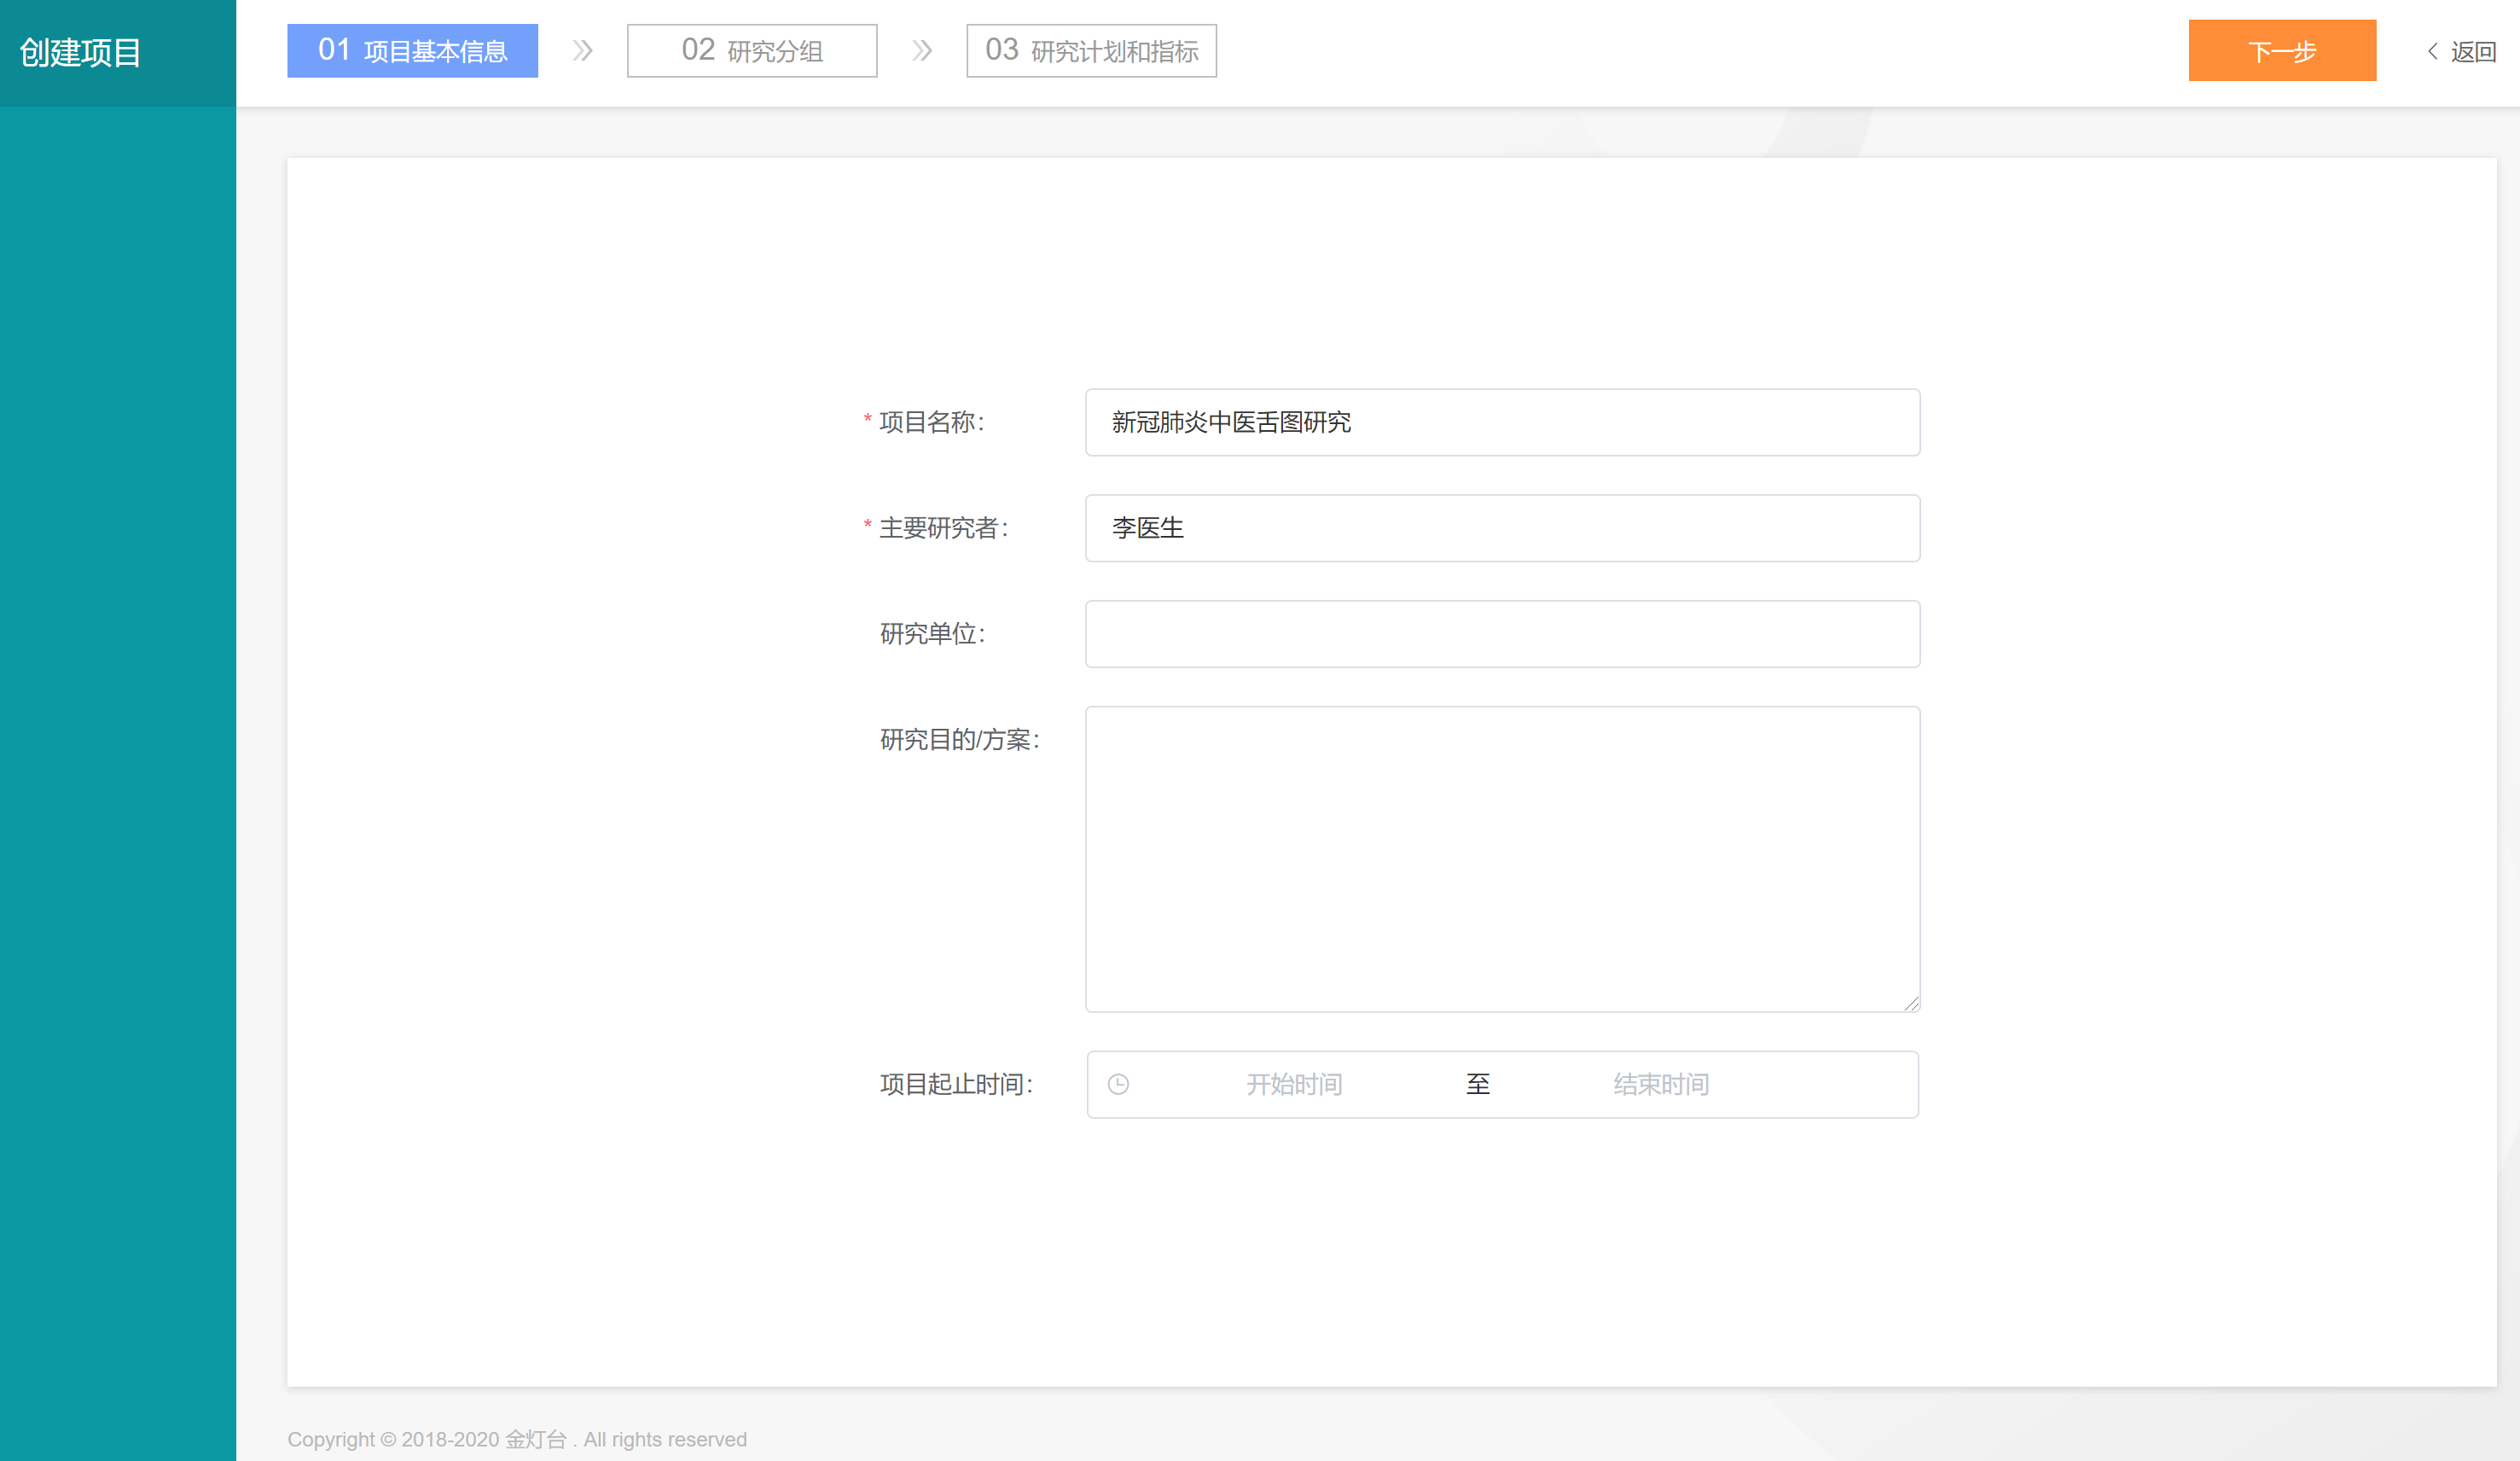The width and height of the screenshot is (2520, 1461).
Task: Click the 主要研究者 text field
Action: click(x=1501, y=528)
